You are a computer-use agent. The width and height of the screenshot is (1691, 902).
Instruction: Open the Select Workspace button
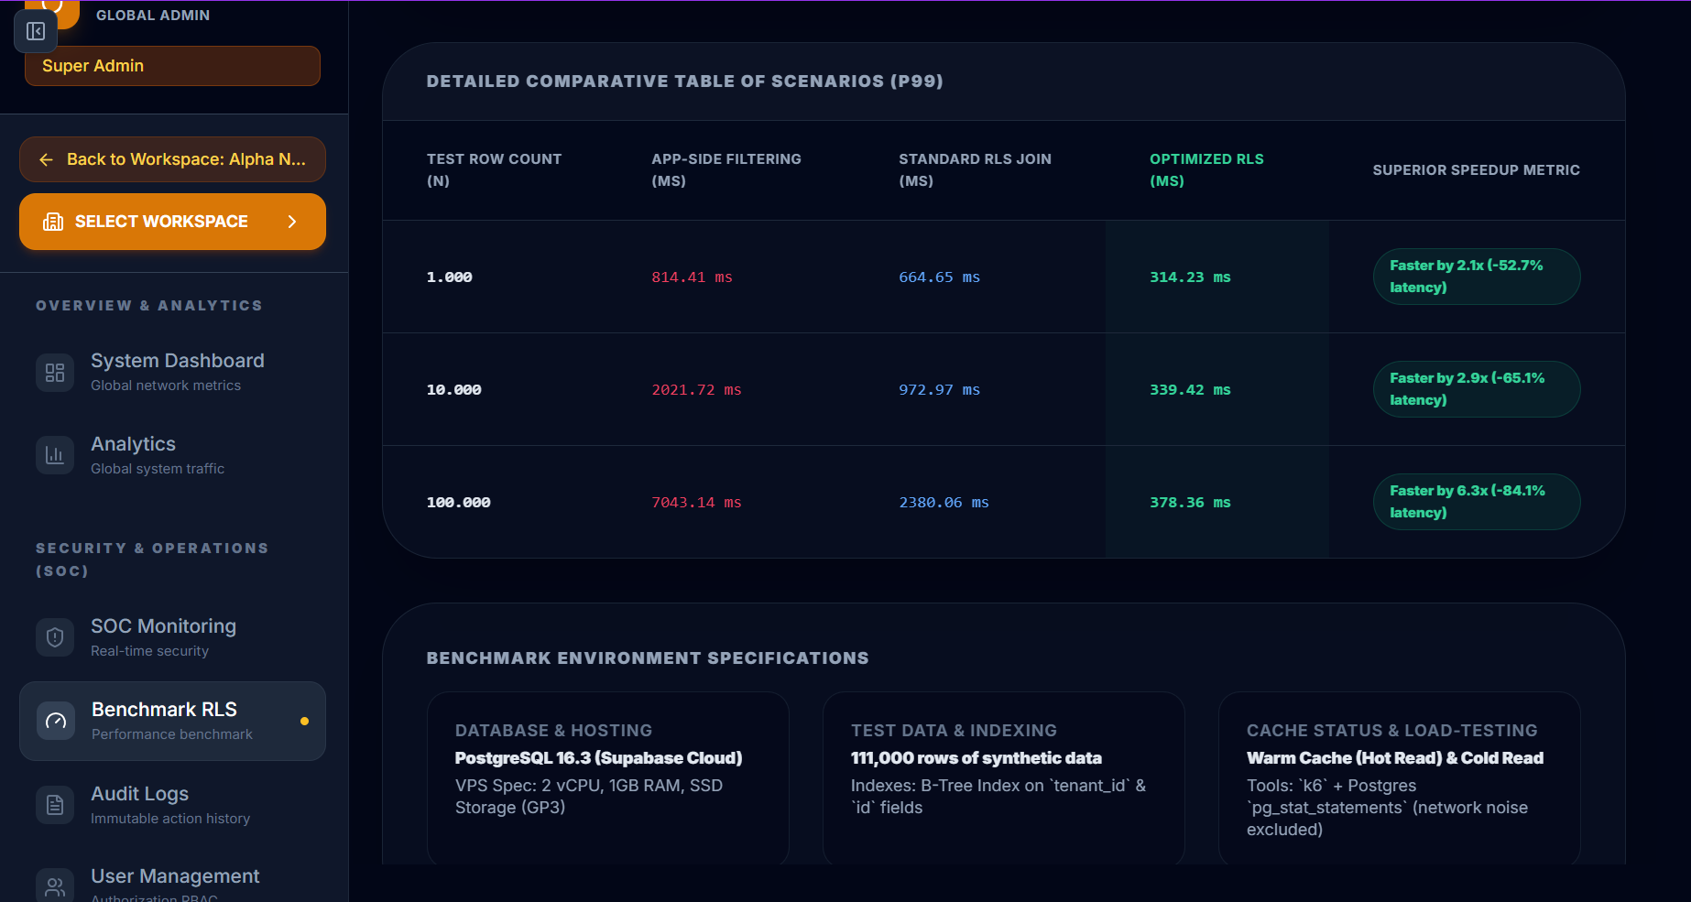pos(172,222)
